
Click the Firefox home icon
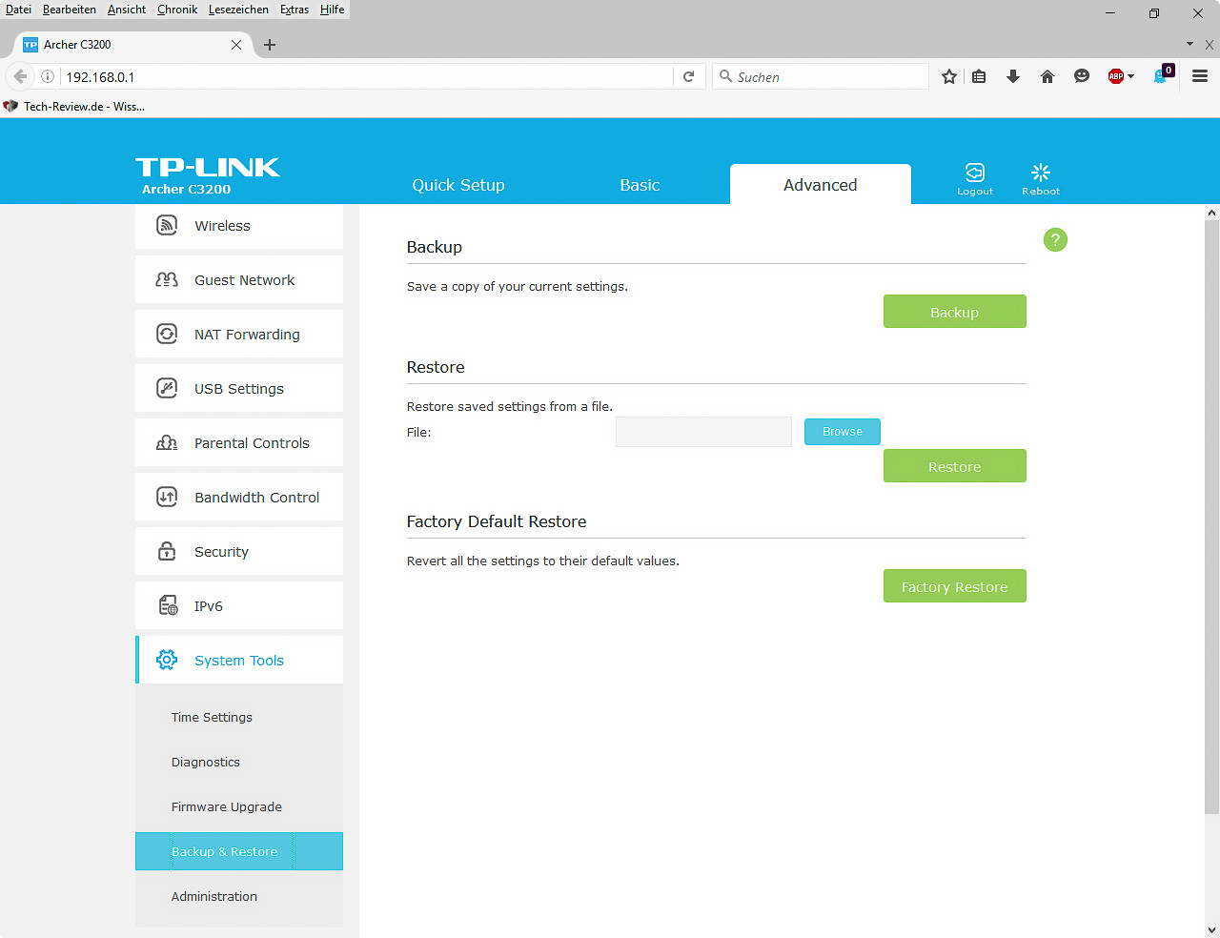1047,77
